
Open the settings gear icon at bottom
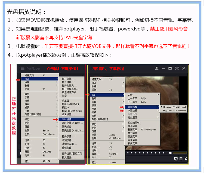coord(186,159)
